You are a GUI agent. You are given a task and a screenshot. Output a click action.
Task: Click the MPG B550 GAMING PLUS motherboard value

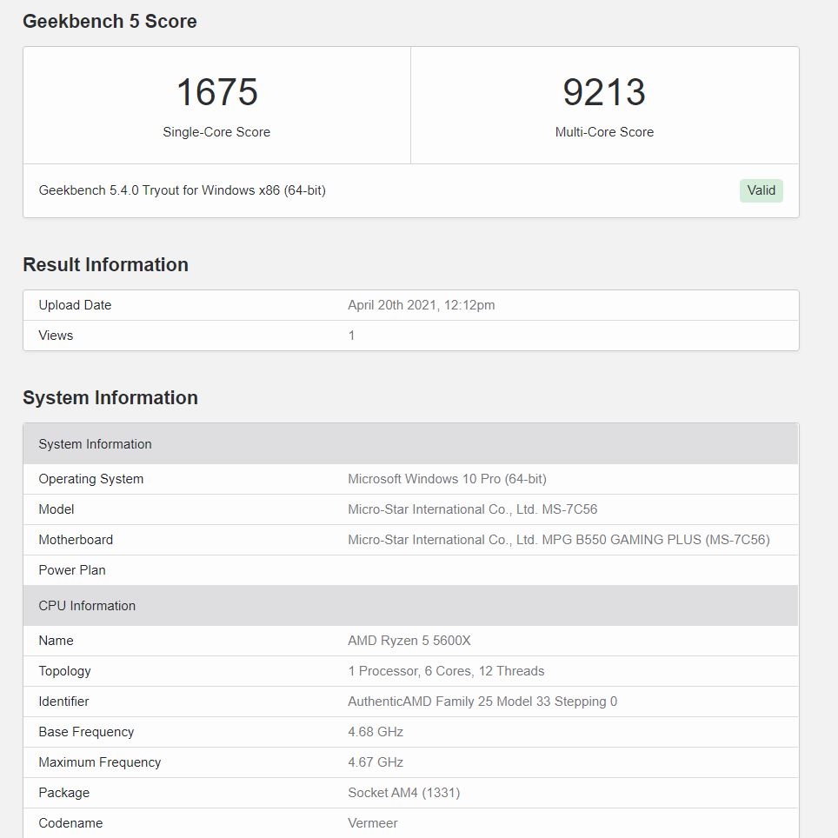coord(558,540)
